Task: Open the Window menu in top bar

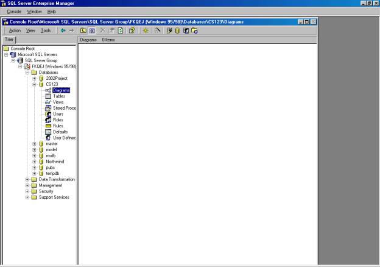Action: (35, 12)
